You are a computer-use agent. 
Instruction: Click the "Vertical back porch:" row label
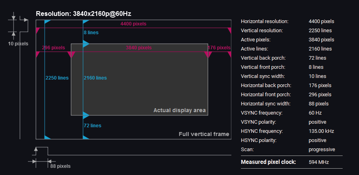(x=266, y=58)
